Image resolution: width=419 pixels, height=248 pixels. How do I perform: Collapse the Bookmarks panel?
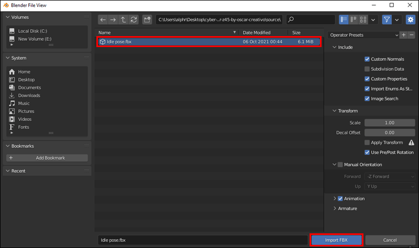pyautogui.click(x=8, y=146)
